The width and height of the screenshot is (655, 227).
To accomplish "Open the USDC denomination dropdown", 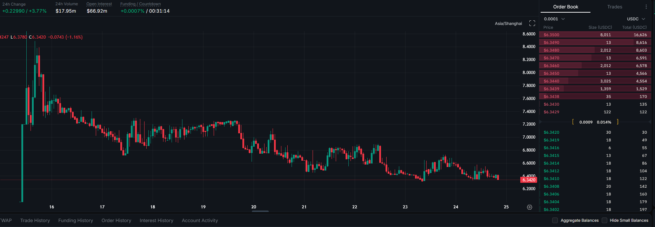I will (636, 19).
